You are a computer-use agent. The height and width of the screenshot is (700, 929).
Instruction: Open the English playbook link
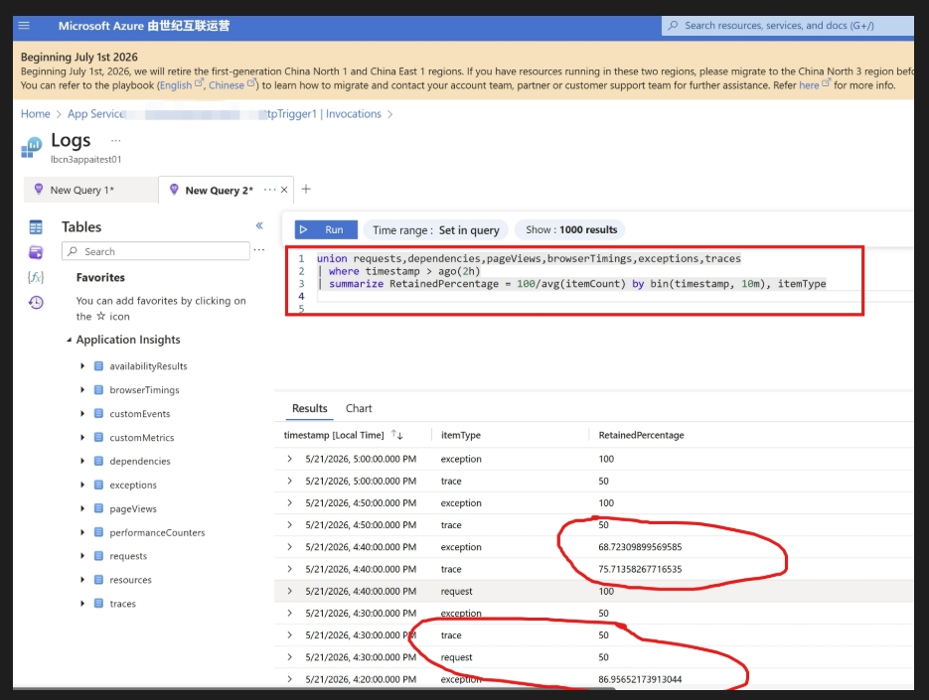(176, 85)
